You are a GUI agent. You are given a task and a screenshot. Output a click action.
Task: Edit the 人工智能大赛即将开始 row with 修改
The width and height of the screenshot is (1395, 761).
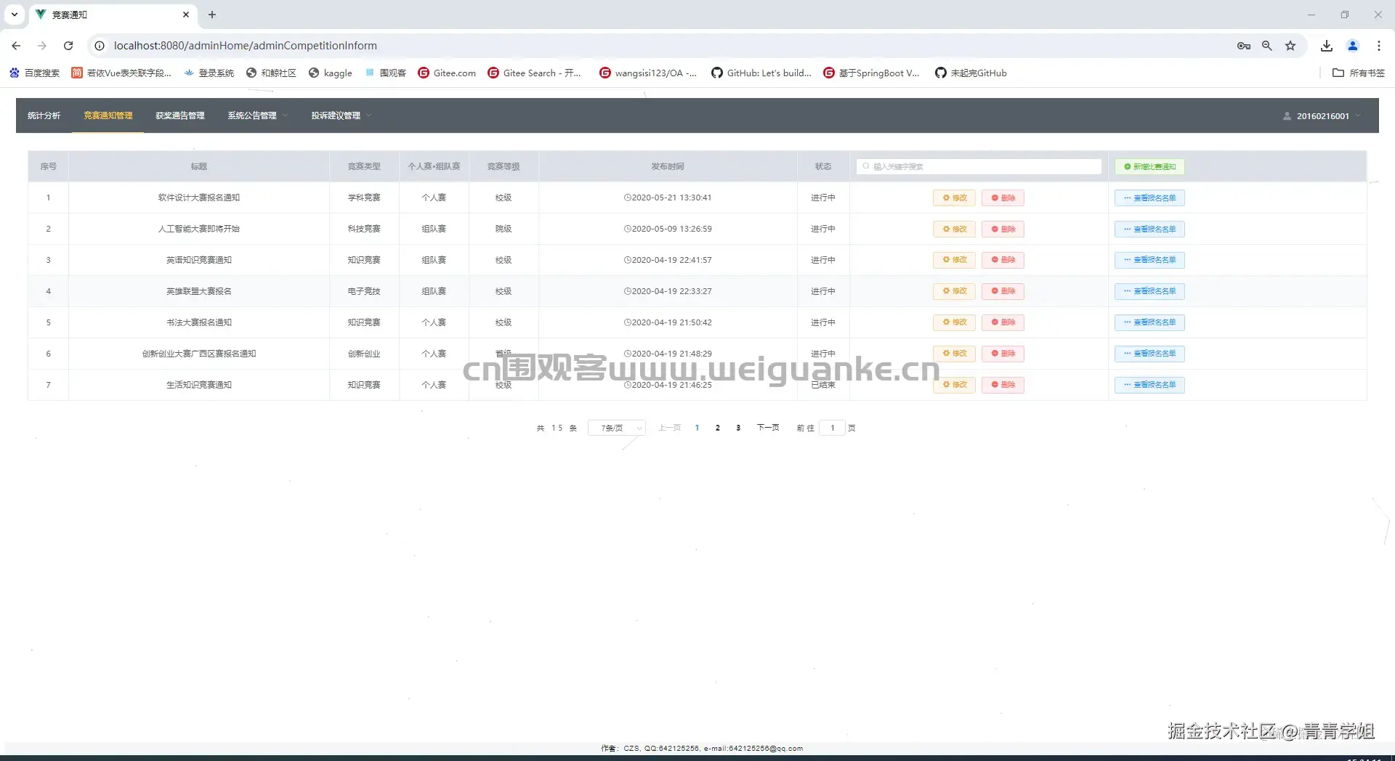pos(954,229)
